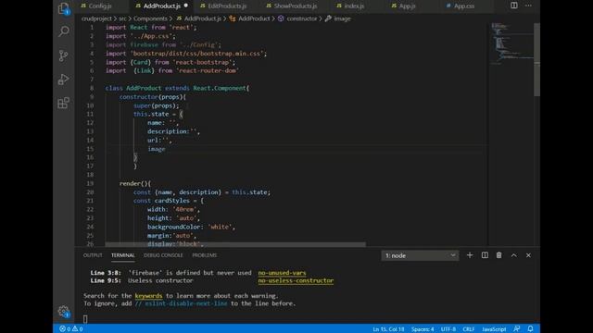Open errors and warnings count in status bar
The image size is (593, 333).
pos(71,329)
